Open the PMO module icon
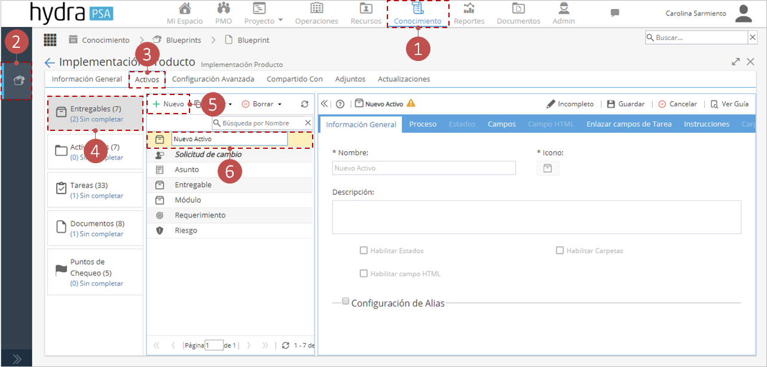 (x=224, y=8)
